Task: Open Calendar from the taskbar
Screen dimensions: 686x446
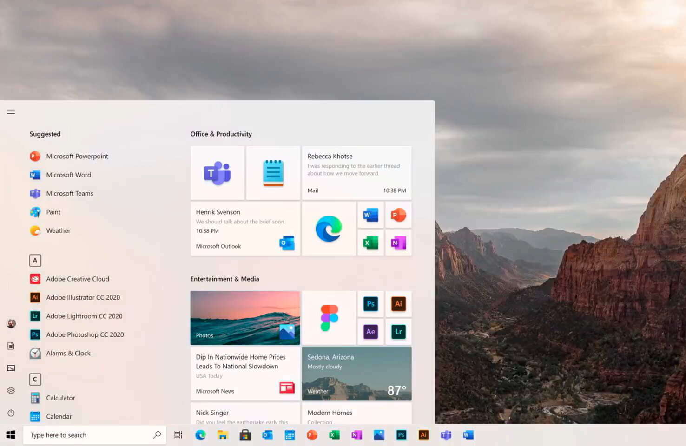Action: coord(290,435)
